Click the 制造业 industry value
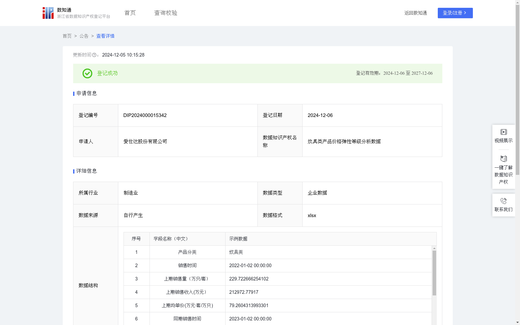This screenshot has width=520, height=325. [x=131, y=193]
